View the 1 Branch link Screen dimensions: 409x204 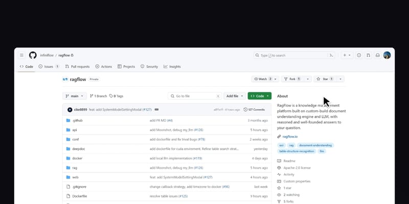(x=98, y=96)
